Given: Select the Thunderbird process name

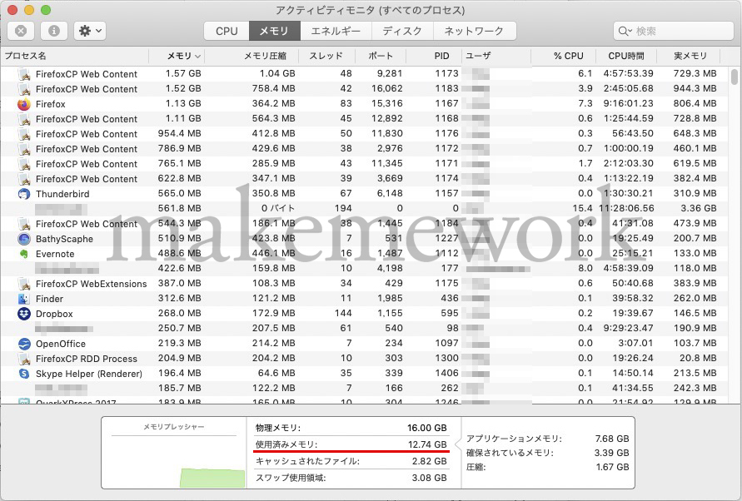Looking at the screenshot, I should coord(62,194).
